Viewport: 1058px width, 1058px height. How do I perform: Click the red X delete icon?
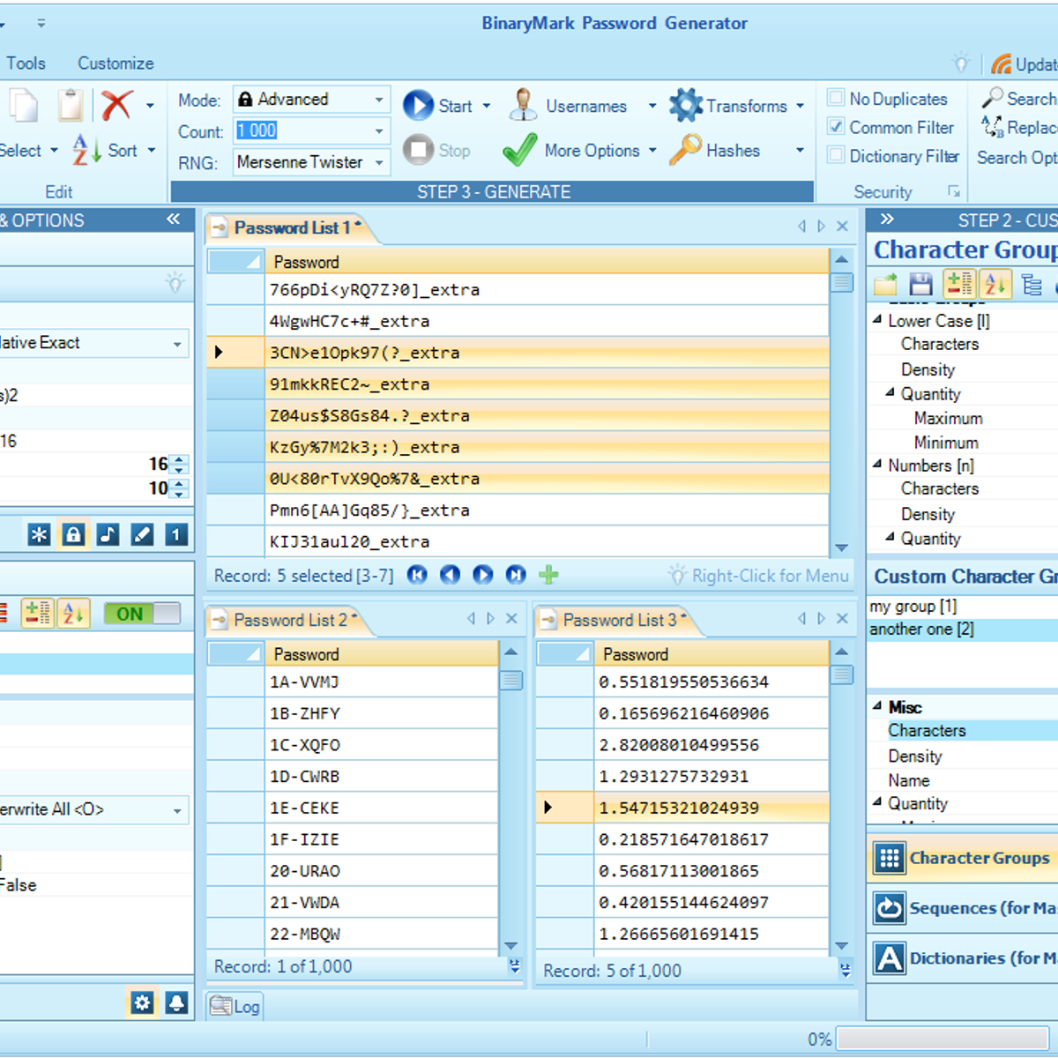tap(116, 105)
